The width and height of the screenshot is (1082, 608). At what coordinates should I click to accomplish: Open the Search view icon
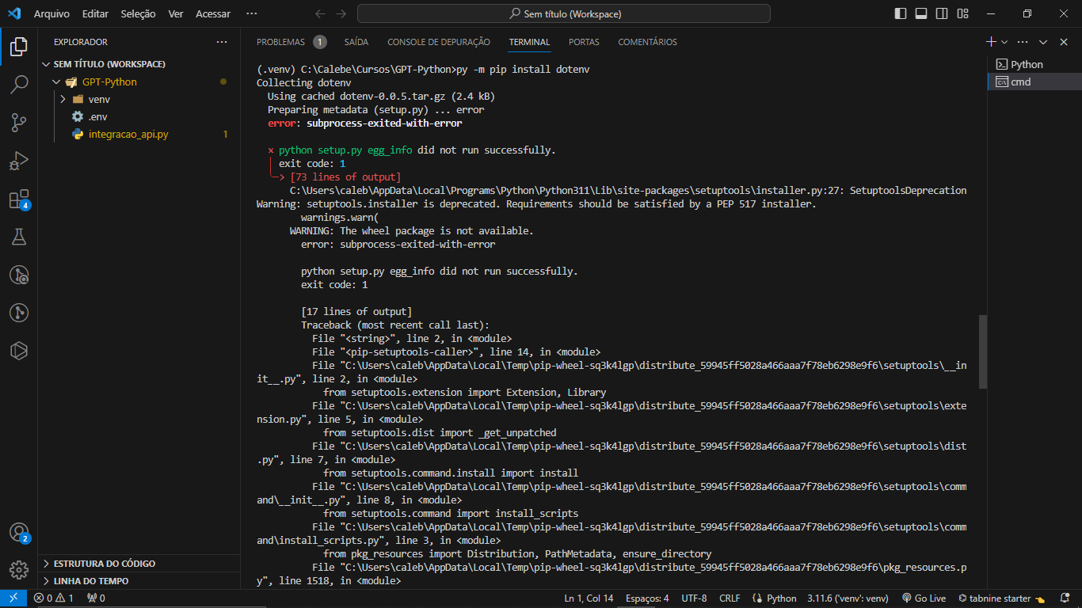19,84
